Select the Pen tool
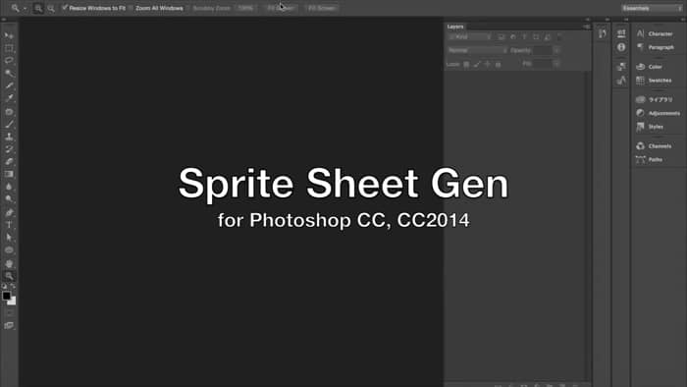 coord(9,212)
